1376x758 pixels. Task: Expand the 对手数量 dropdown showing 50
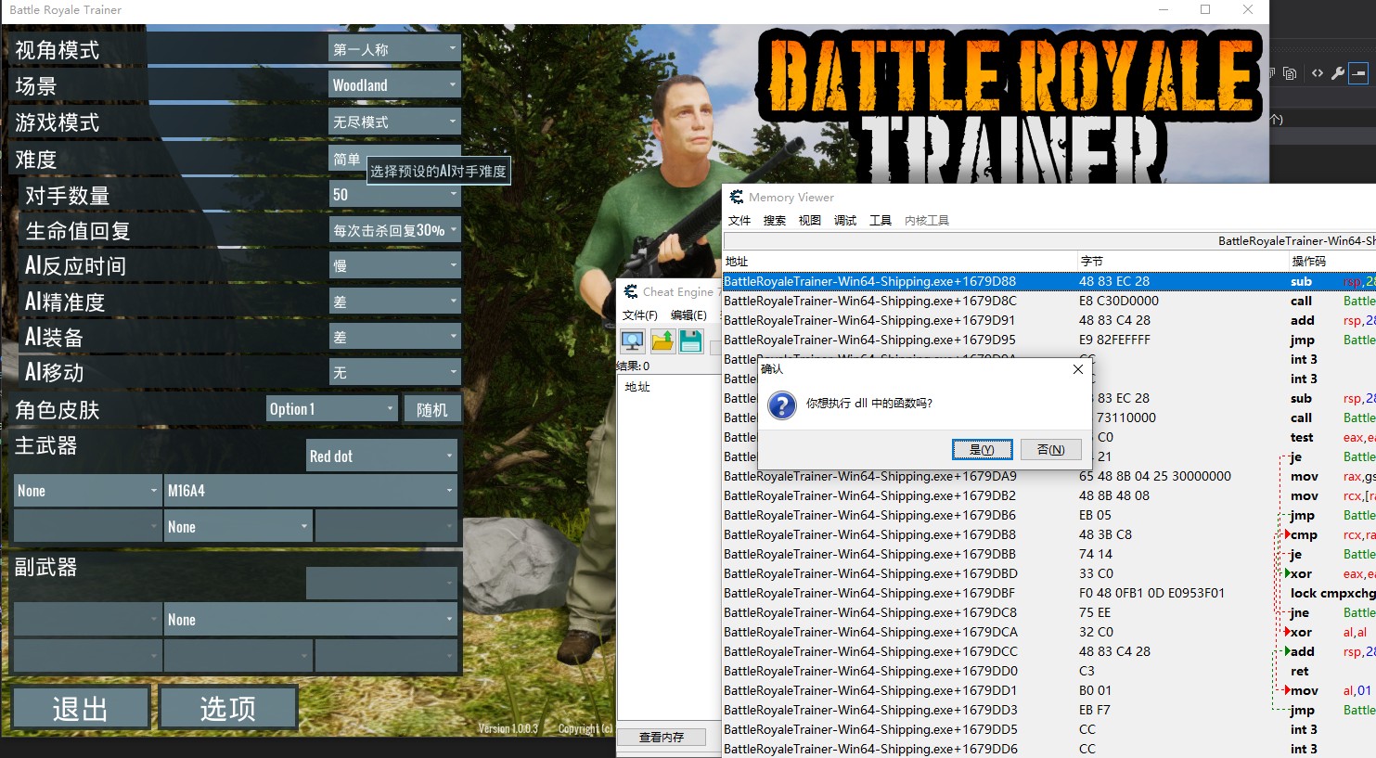point(395,195)
